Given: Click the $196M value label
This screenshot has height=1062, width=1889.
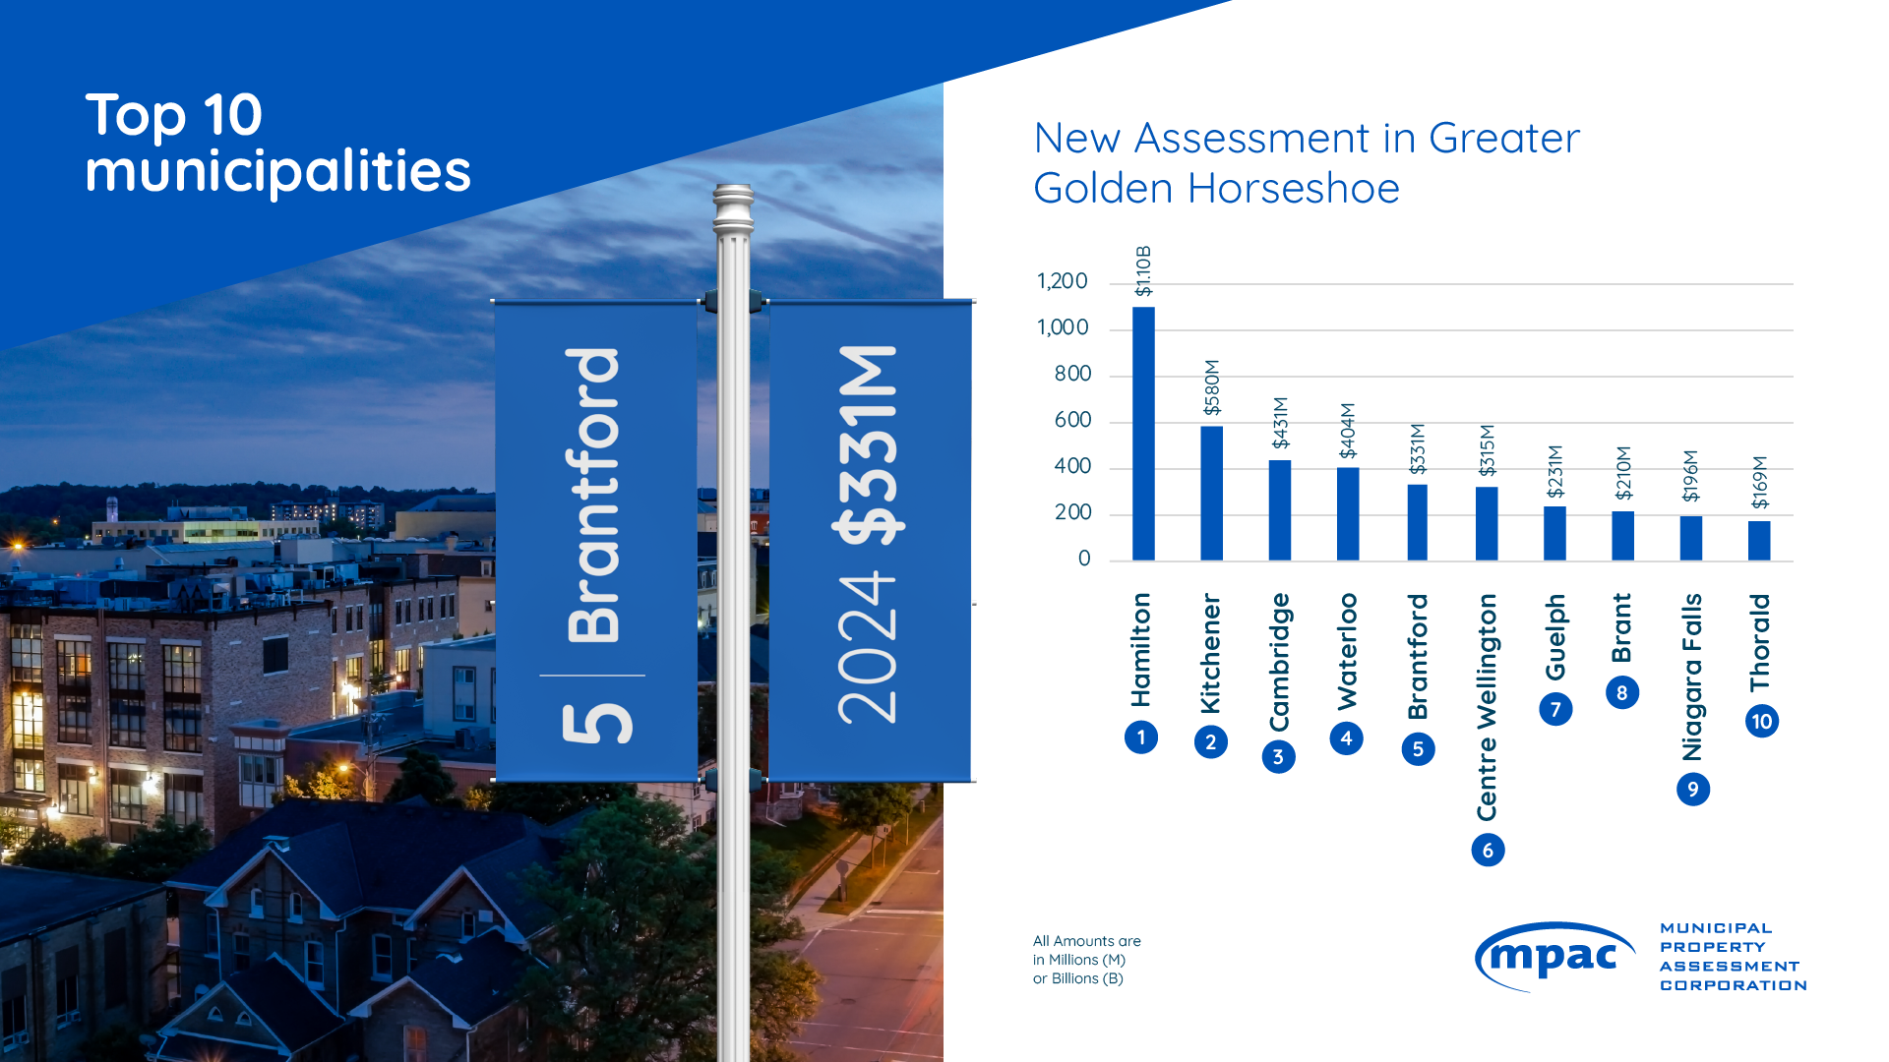Looking at the screenshot, I should tap(1690, 477).
